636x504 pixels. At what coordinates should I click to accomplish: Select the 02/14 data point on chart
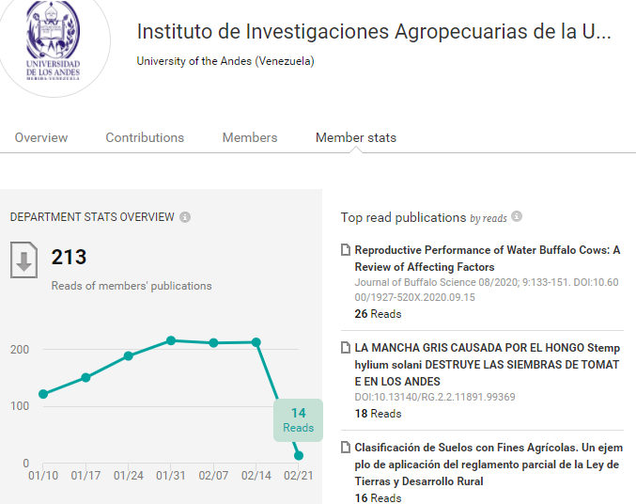tap(256, 342)
